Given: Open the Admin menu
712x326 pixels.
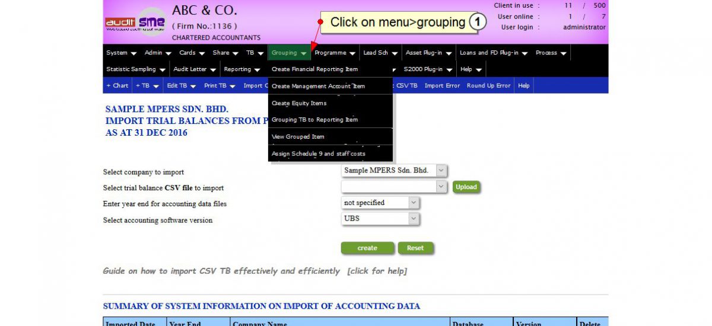Looking at the screenshot, I should pos(158,53).
